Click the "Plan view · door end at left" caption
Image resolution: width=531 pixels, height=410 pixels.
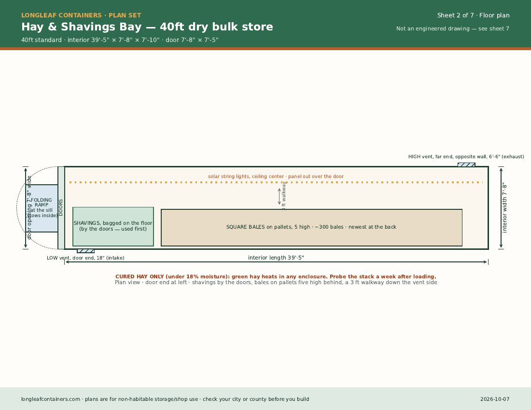[x=276, y=282]
